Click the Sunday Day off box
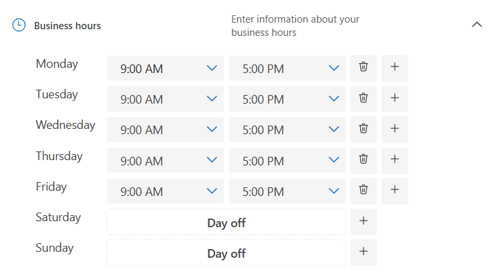488x277 pixels. (226, 253)
